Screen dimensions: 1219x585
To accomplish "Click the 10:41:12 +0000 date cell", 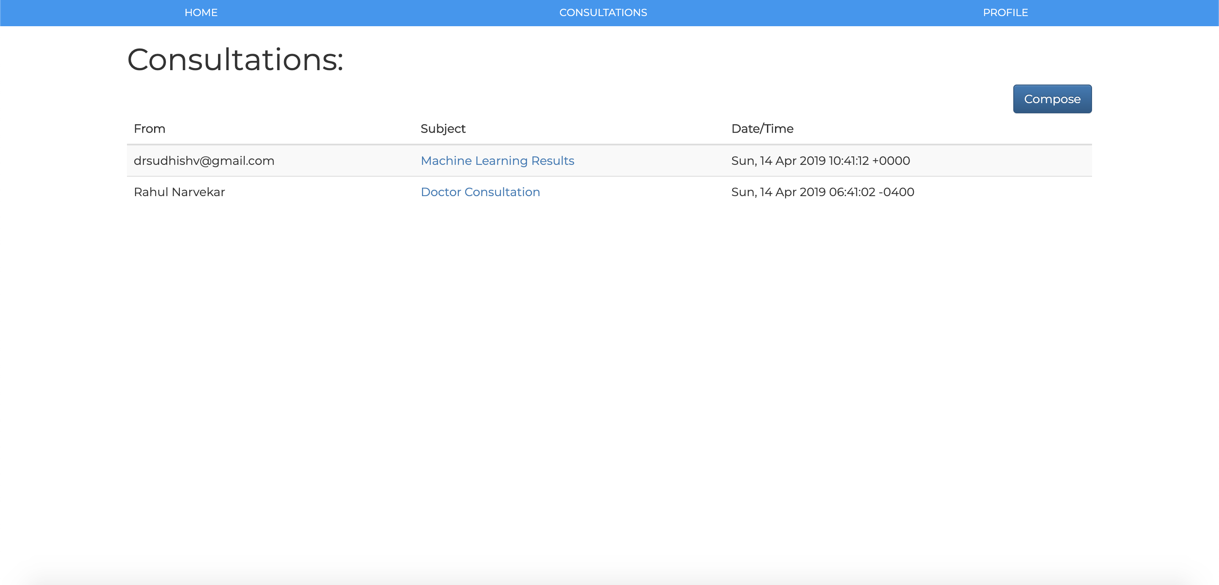I will coord(820,161).
